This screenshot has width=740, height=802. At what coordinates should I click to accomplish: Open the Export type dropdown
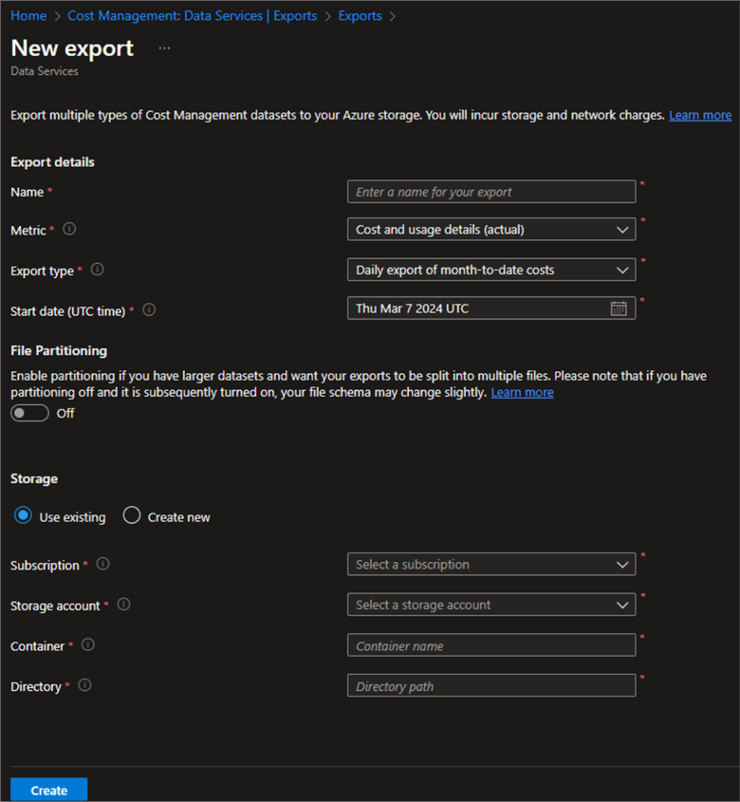pyautogui.click(x=490, y=270)
